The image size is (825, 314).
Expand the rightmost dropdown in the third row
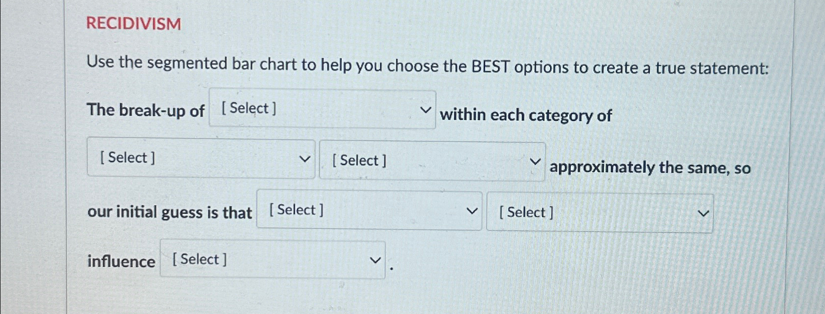point(600,213)
